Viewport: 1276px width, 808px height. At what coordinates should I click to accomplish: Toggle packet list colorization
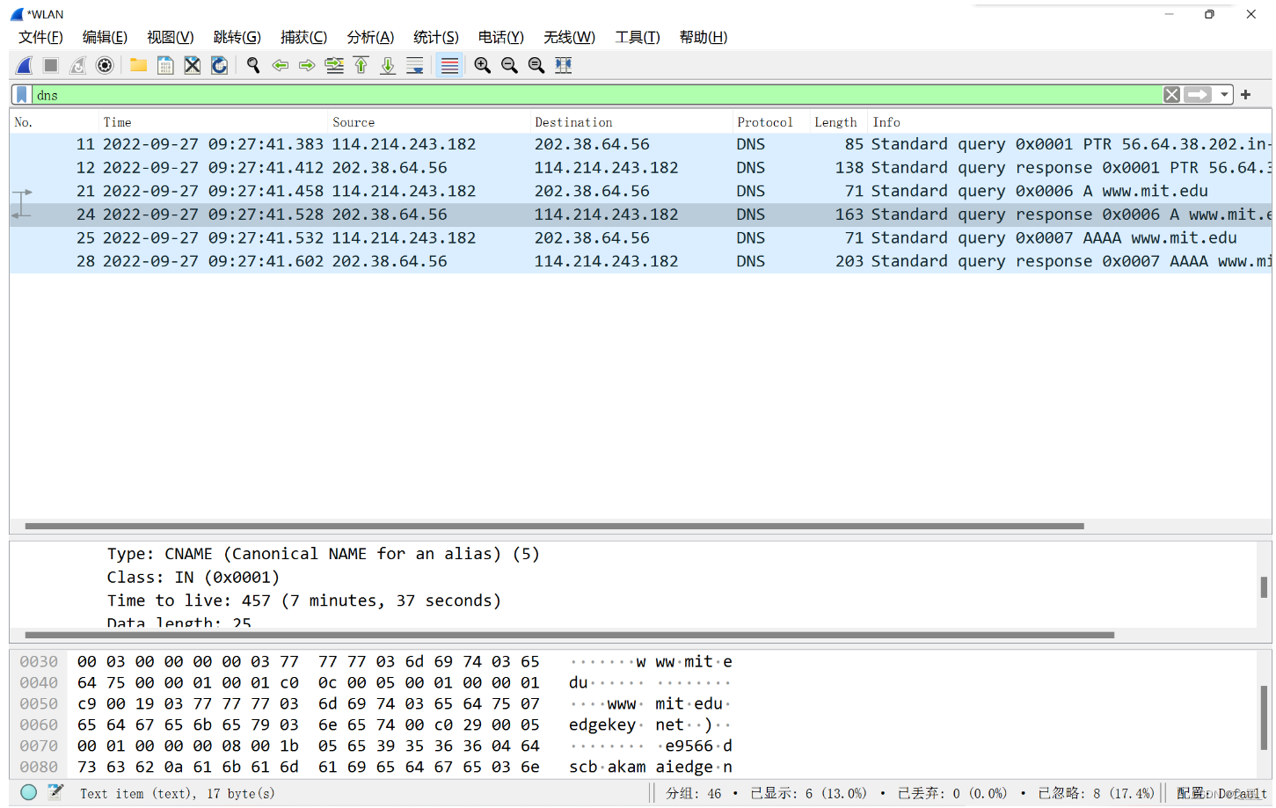(x=449, y=64)
